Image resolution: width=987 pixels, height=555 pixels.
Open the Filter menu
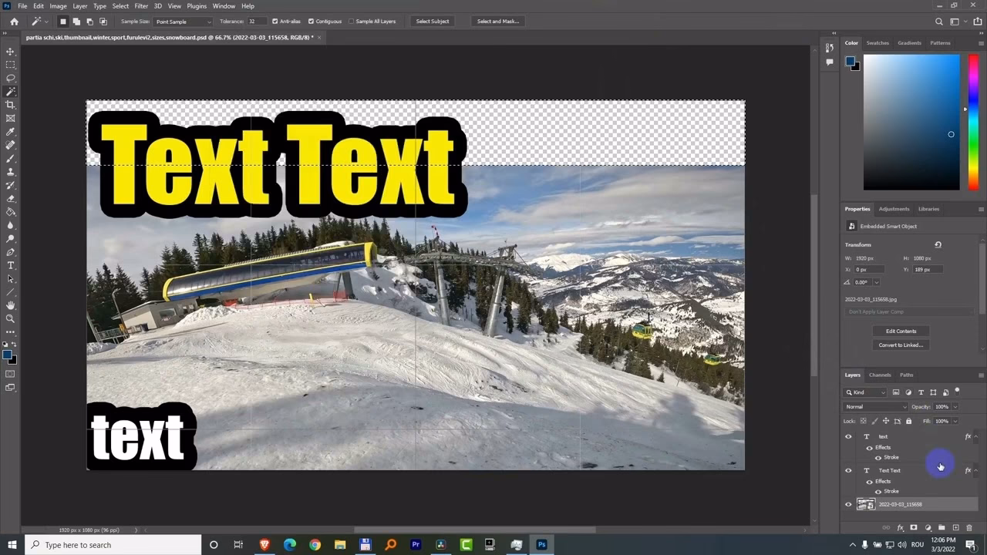click(x=140, y=5)
